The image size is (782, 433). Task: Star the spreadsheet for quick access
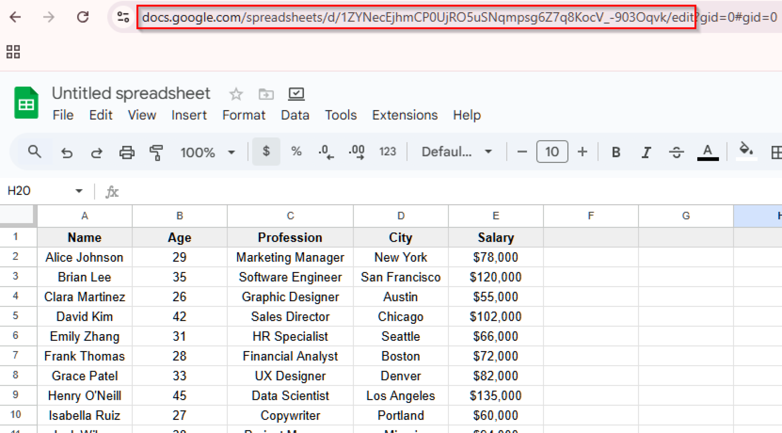pyautogui.click(x=236, y=94)
